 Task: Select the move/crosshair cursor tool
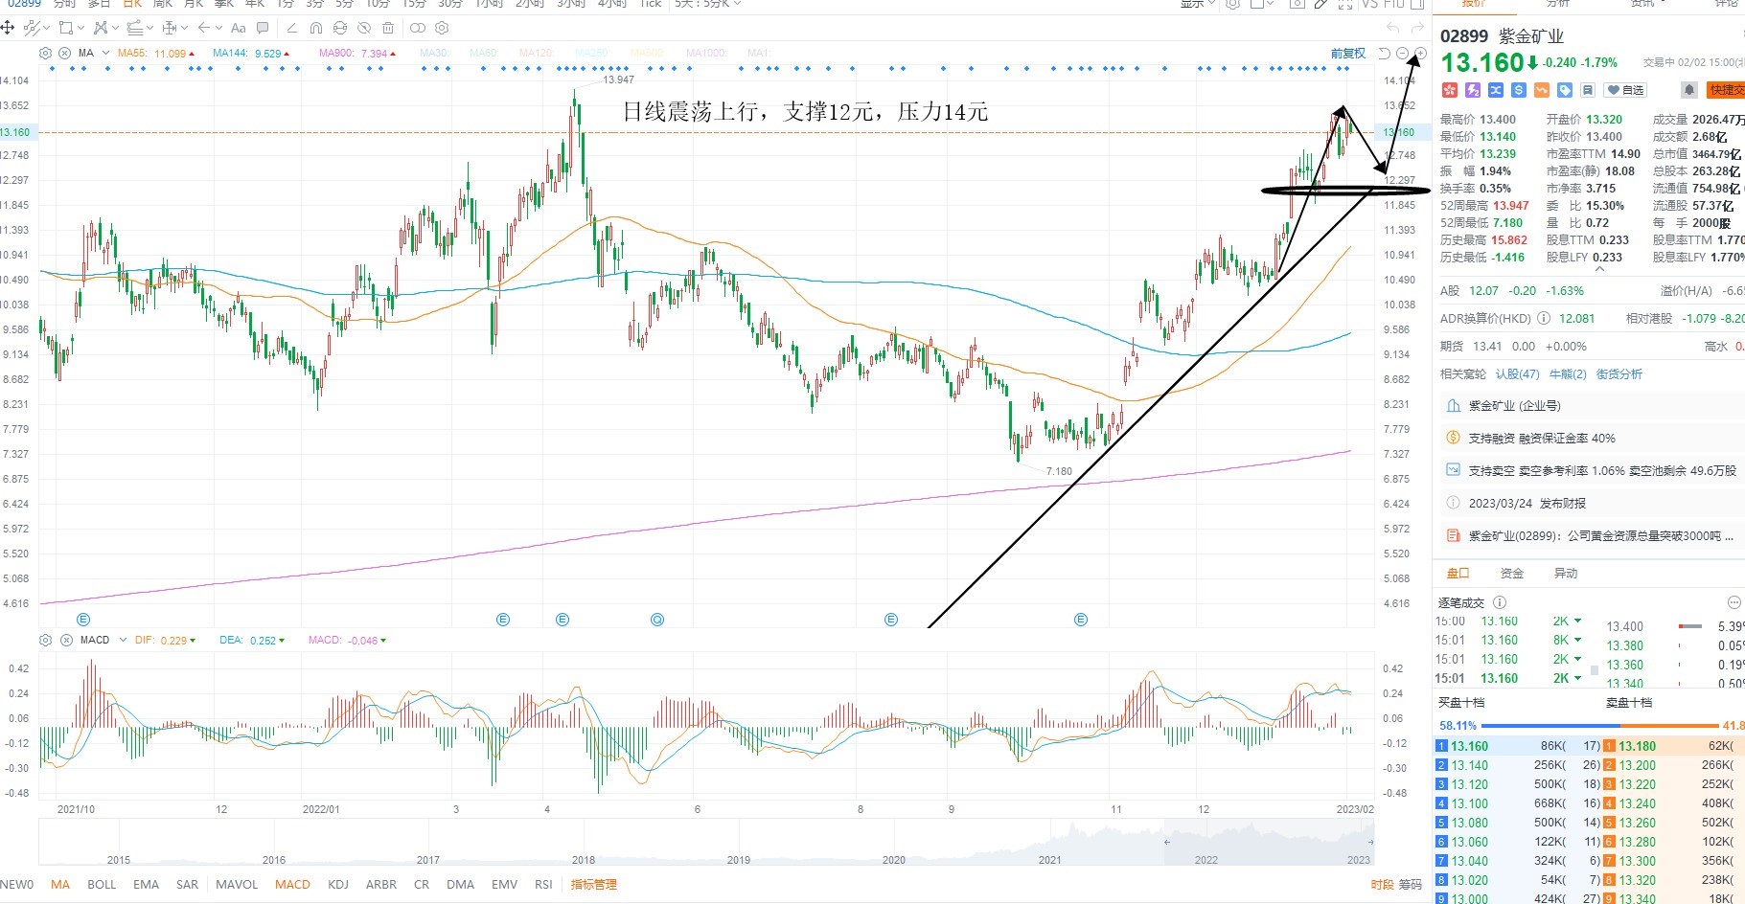[x=8, y=28]
